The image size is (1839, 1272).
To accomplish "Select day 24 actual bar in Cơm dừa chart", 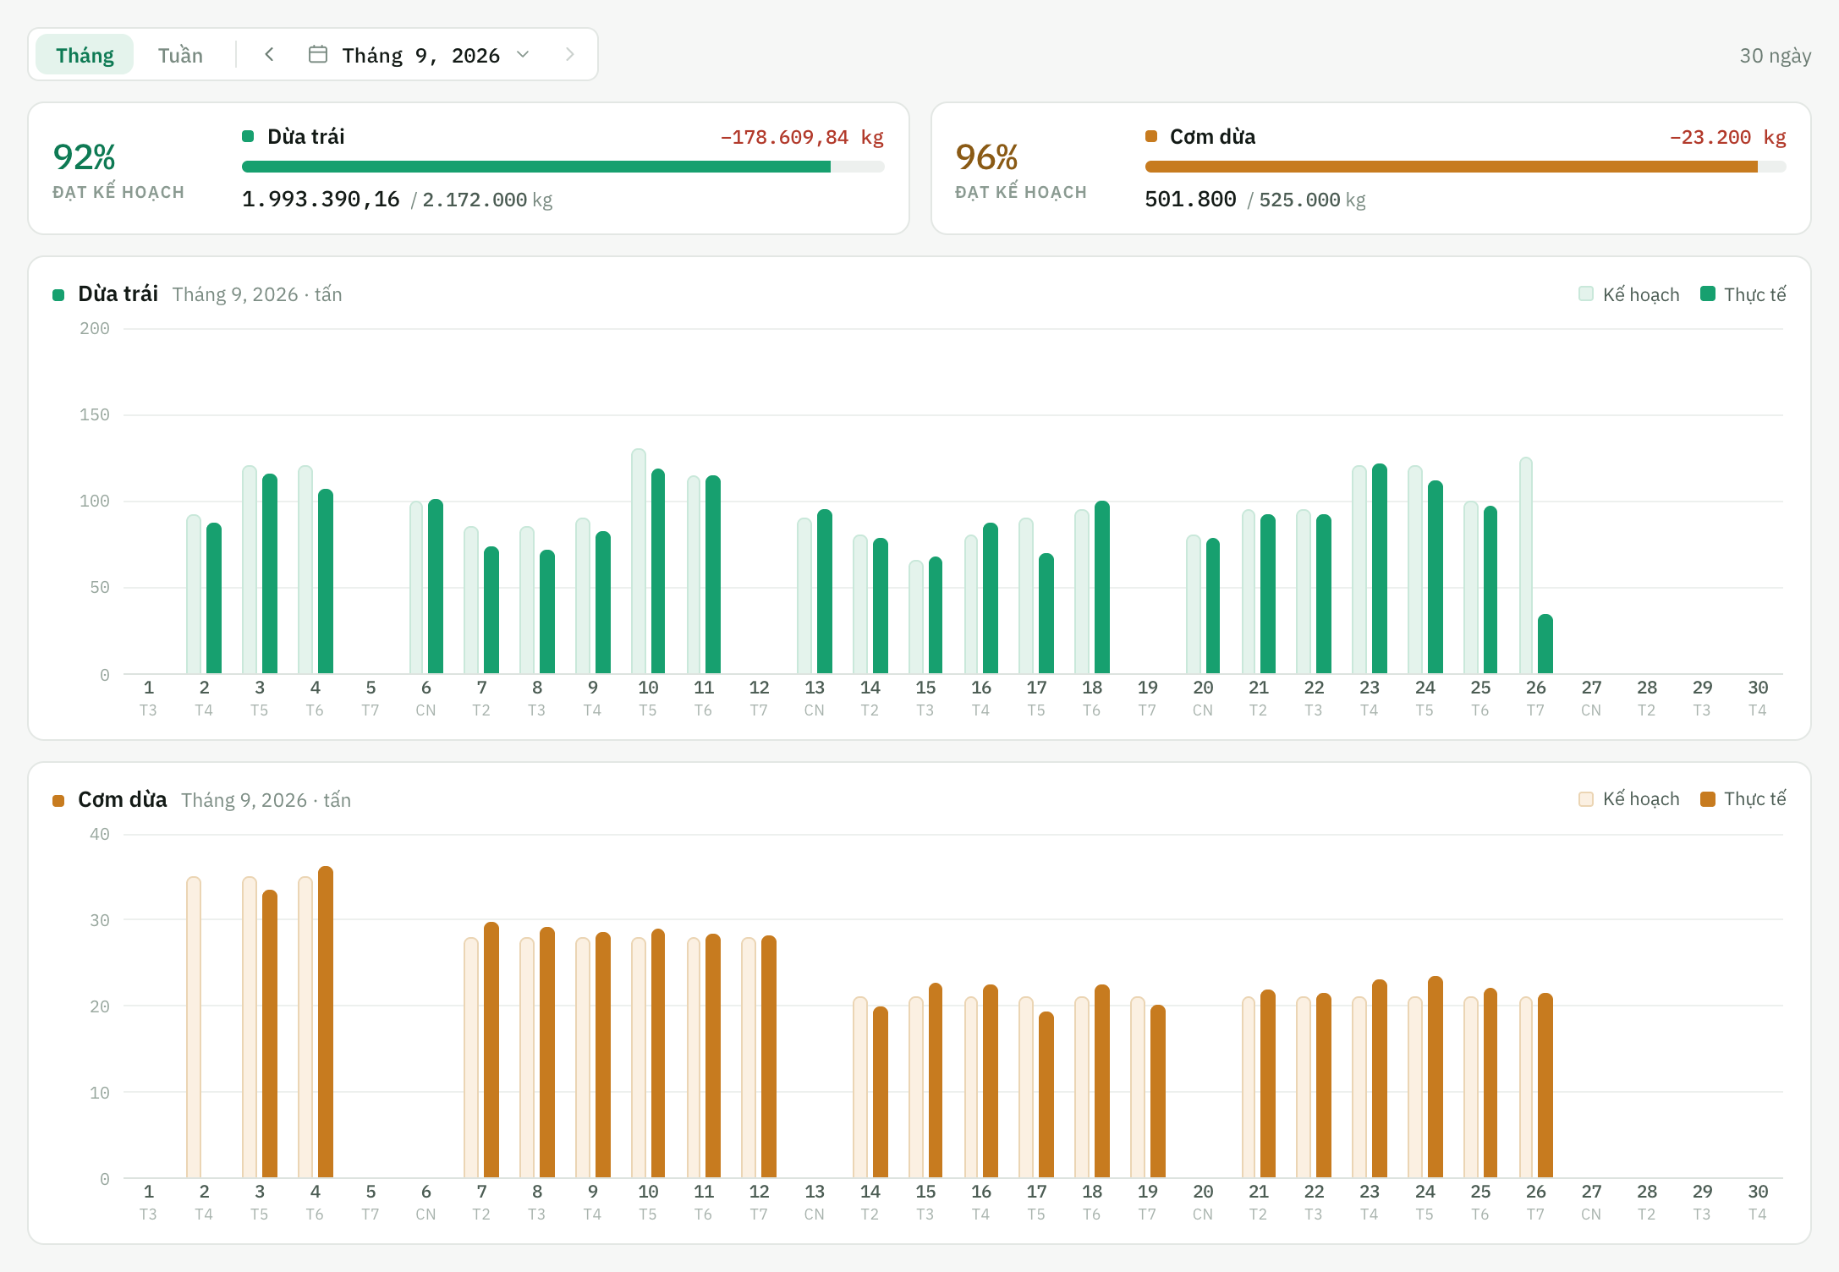I will [1436, 1077].
